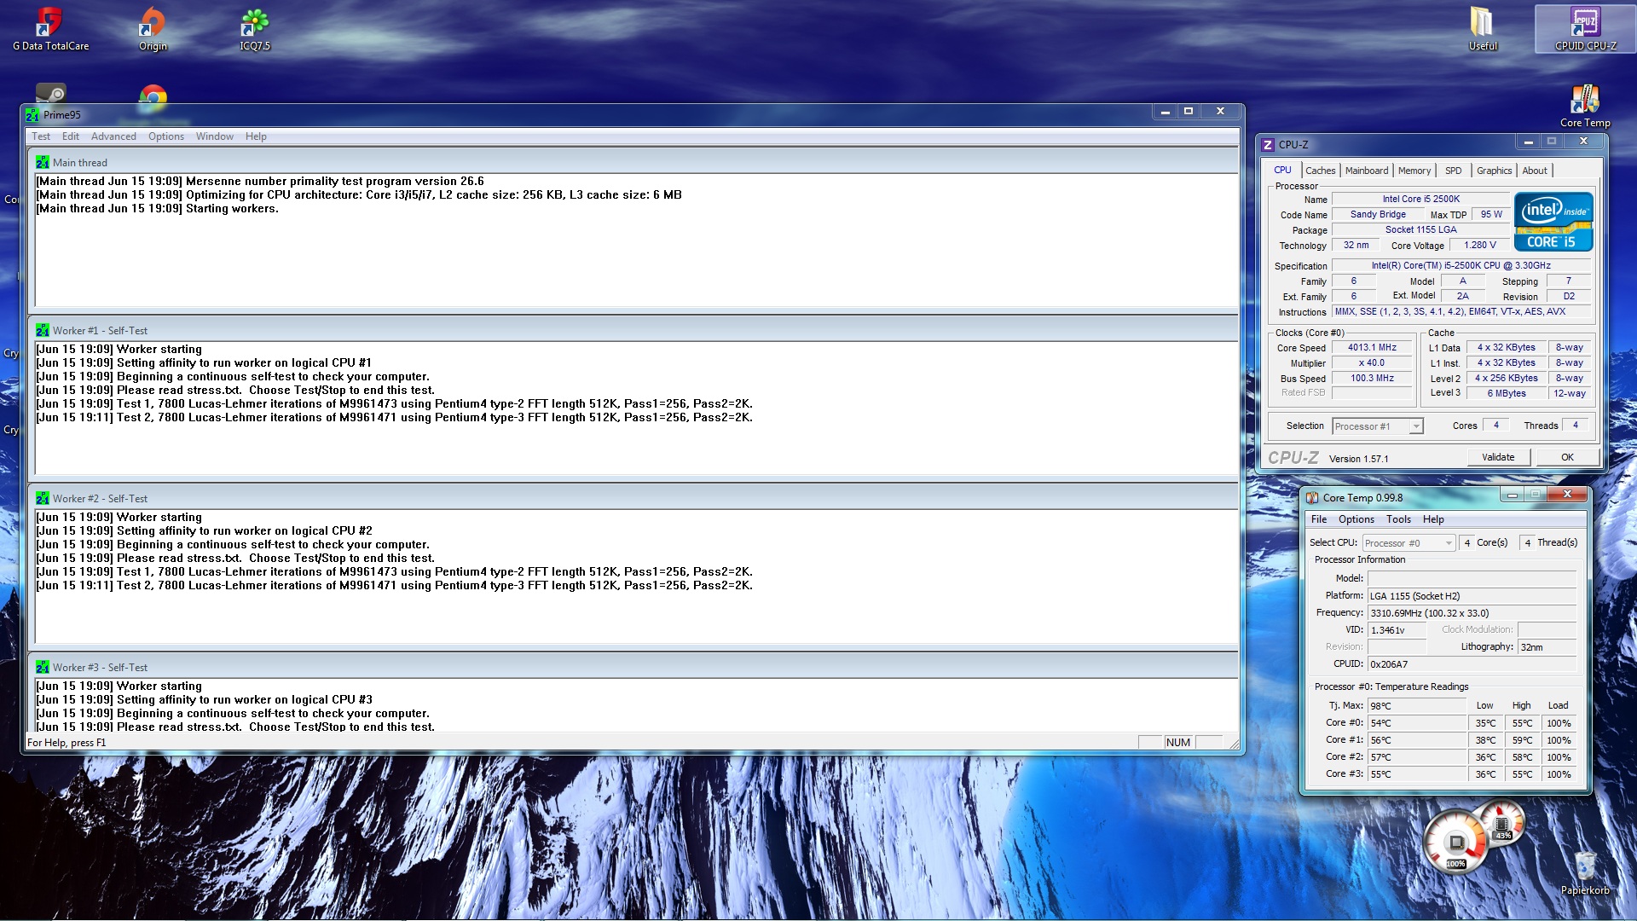Click the VID 1.3461v field
The height and width of the screenshot is (921, 1637).
tap(1397, 630)
